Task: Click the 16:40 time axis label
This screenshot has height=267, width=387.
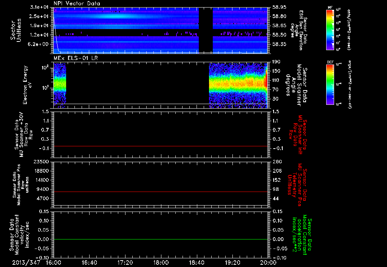Action: pyautogui.click(x=89, y=262)
